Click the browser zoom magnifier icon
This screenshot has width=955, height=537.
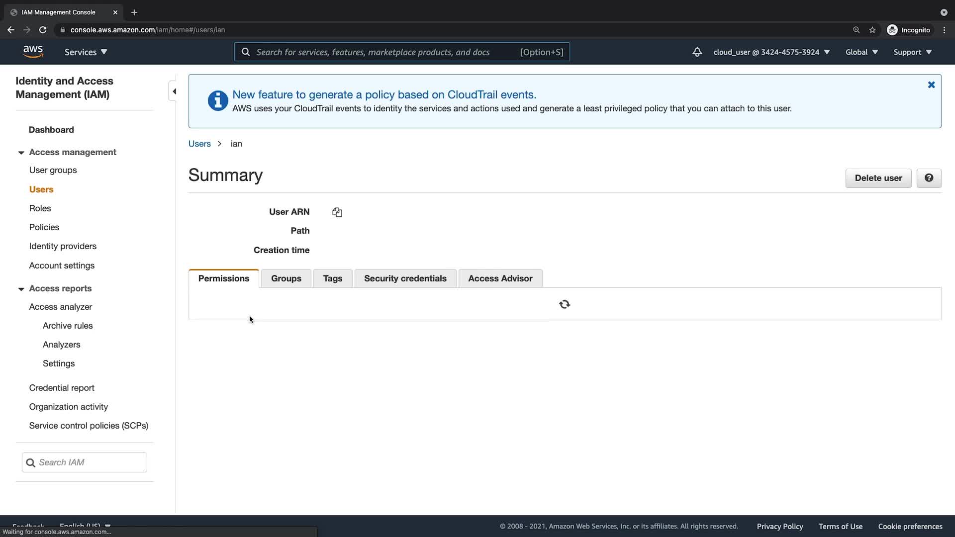click(x=856, y=30)
